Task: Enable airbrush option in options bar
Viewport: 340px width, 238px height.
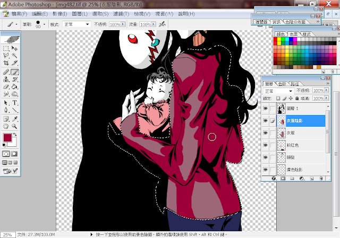Action: [162, 24]
